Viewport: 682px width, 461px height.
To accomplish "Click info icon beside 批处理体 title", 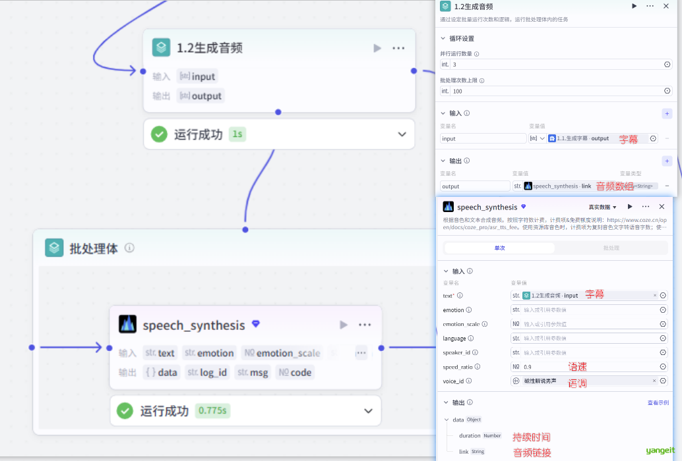I will 130,248.
